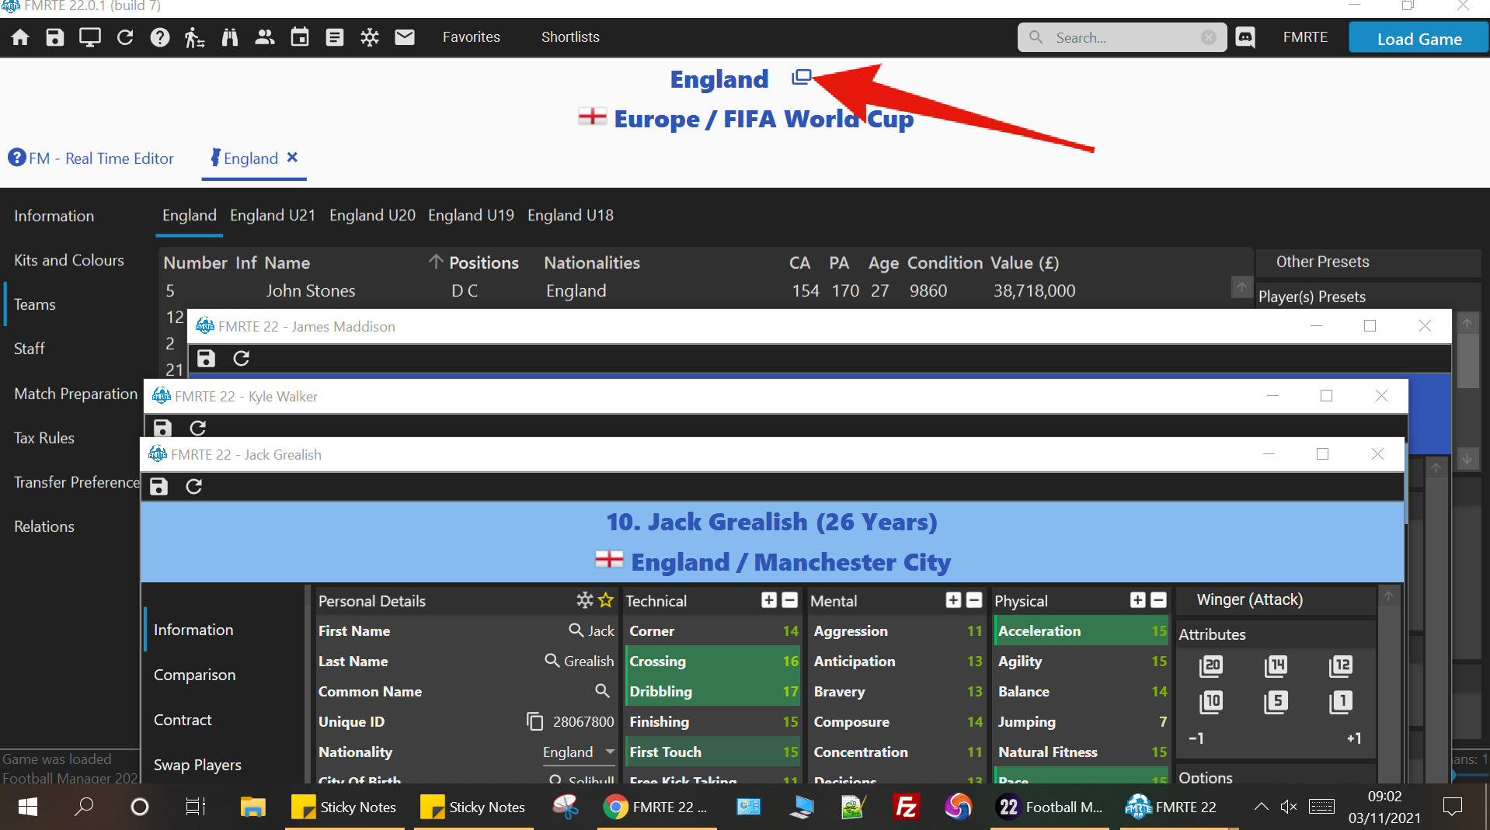The width and height of the screenshot is (1490, 830).
Task: Save changes in the Jack Grealish window
Action: point(159,486)
